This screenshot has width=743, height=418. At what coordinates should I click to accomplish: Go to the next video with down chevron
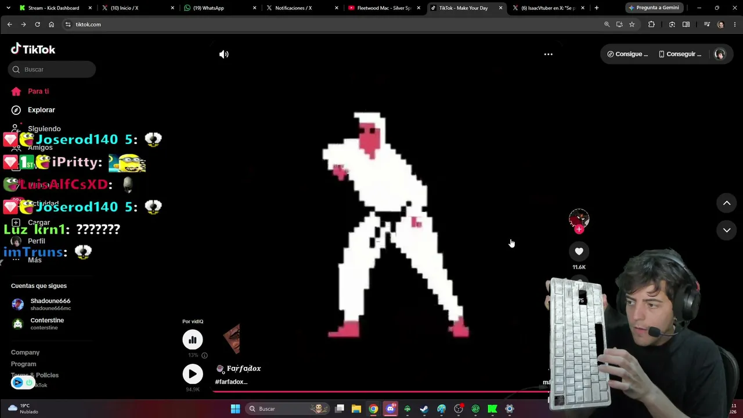pos(727,230)
